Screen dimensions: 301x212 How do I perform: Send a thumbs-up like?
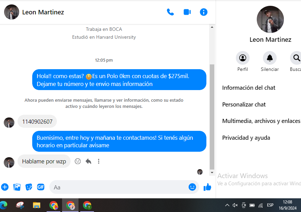[207, 187]
